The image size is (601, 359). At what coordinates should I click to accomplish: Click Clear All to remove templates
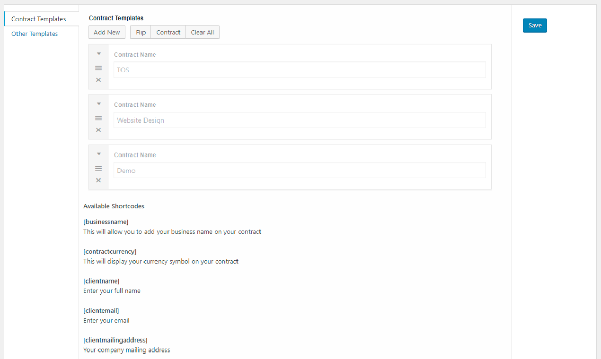tap(202, 32)
